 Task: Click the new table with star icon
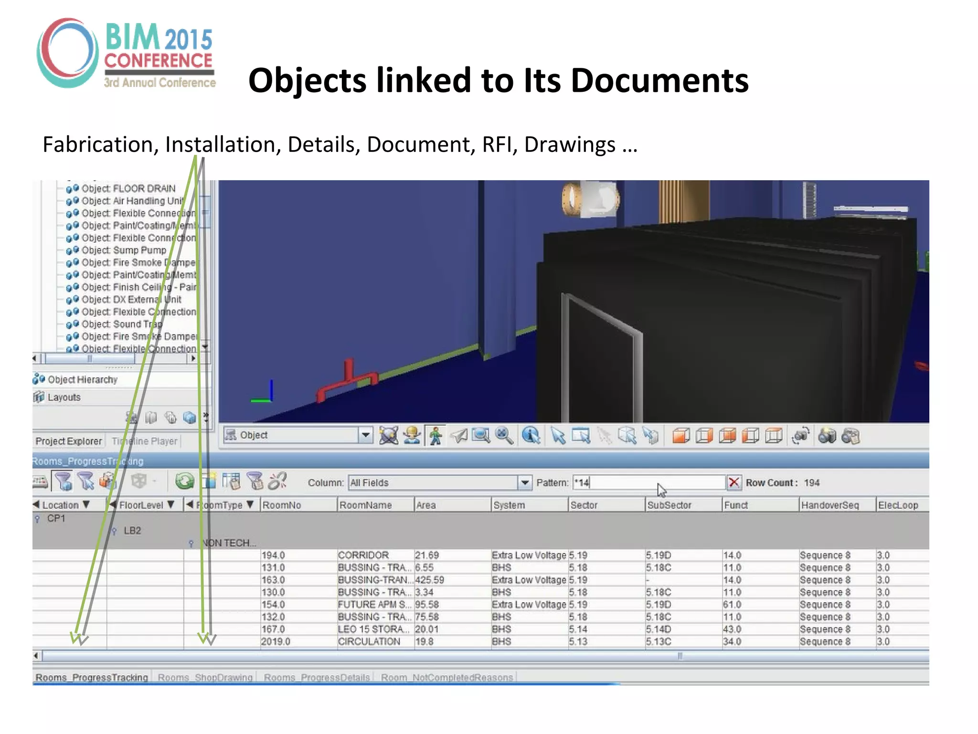point(209,481)
